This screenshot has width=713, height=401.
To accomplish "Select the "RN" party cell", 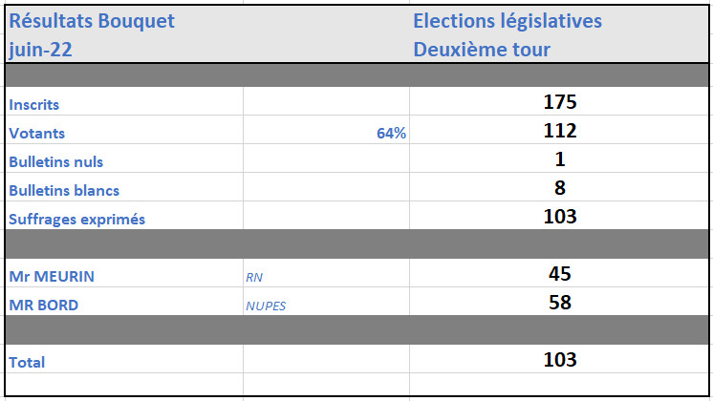I will pyautogui.click(x=254, y=277).
